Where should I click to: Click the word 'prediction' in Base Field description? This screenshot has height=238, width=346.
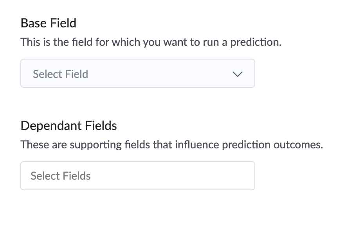[x=255, y=42]
